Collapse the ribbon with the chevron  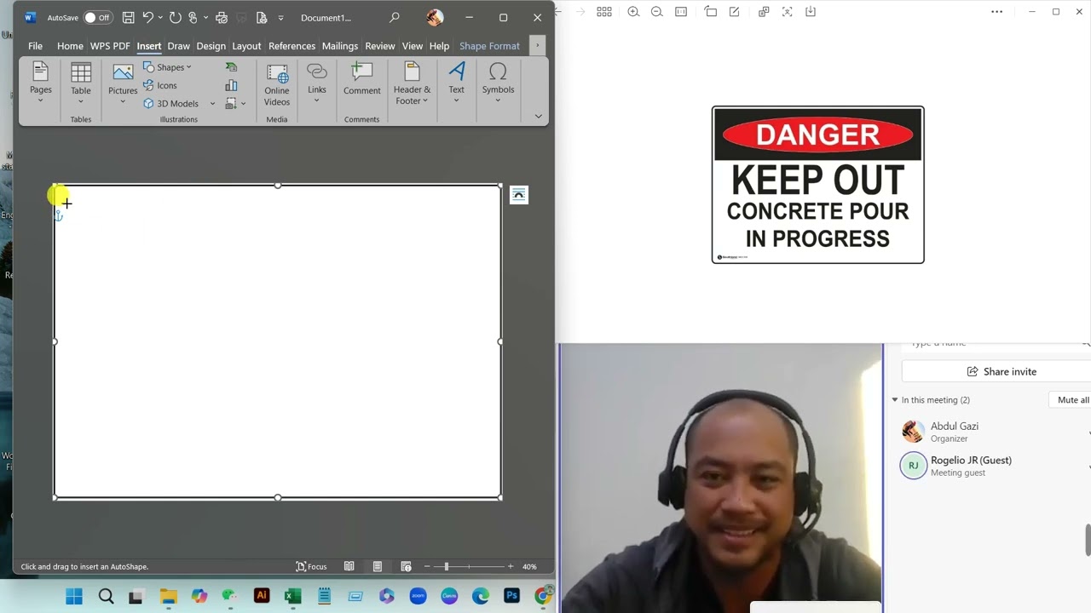pos(538,116)
